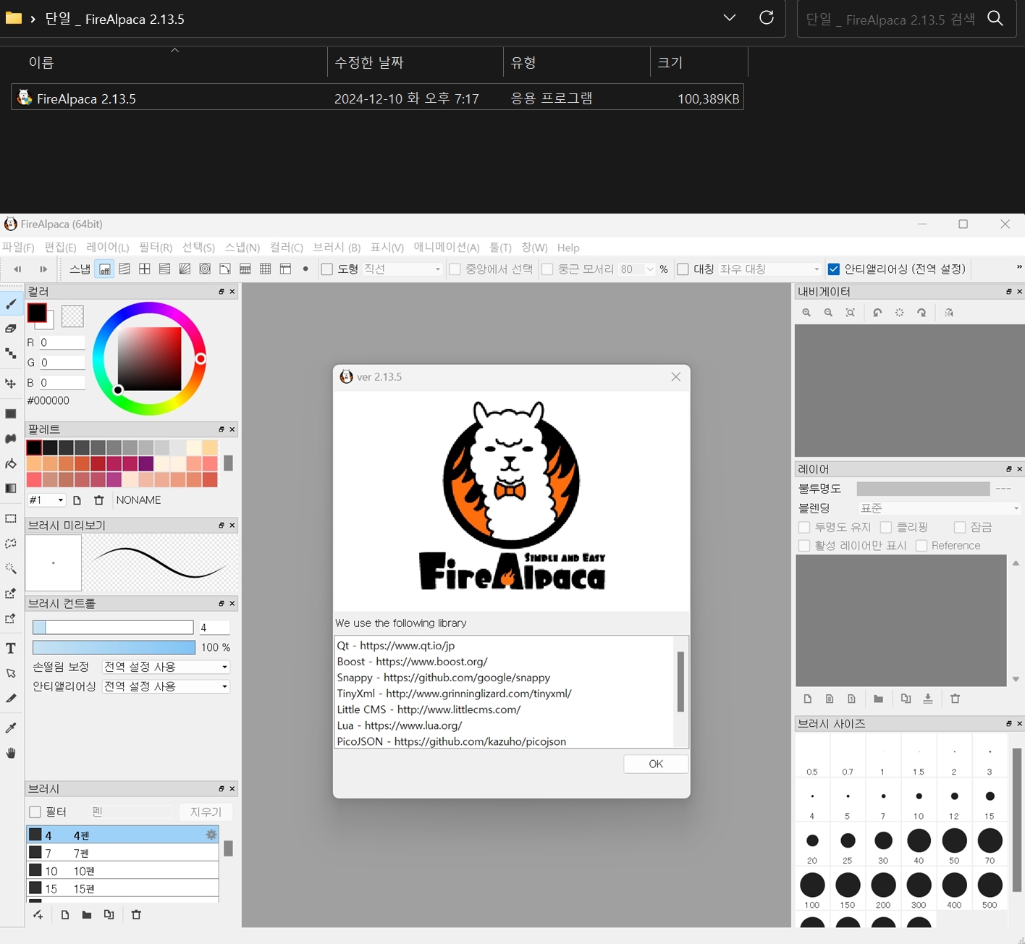Screen dimensions: 1025x944
Task: Toggle the 클리핑 checkbox
Action: click(x=886, y=527)
